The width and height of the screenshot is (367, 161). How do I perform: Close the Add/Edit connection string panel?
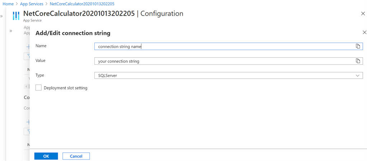(364, 33)
